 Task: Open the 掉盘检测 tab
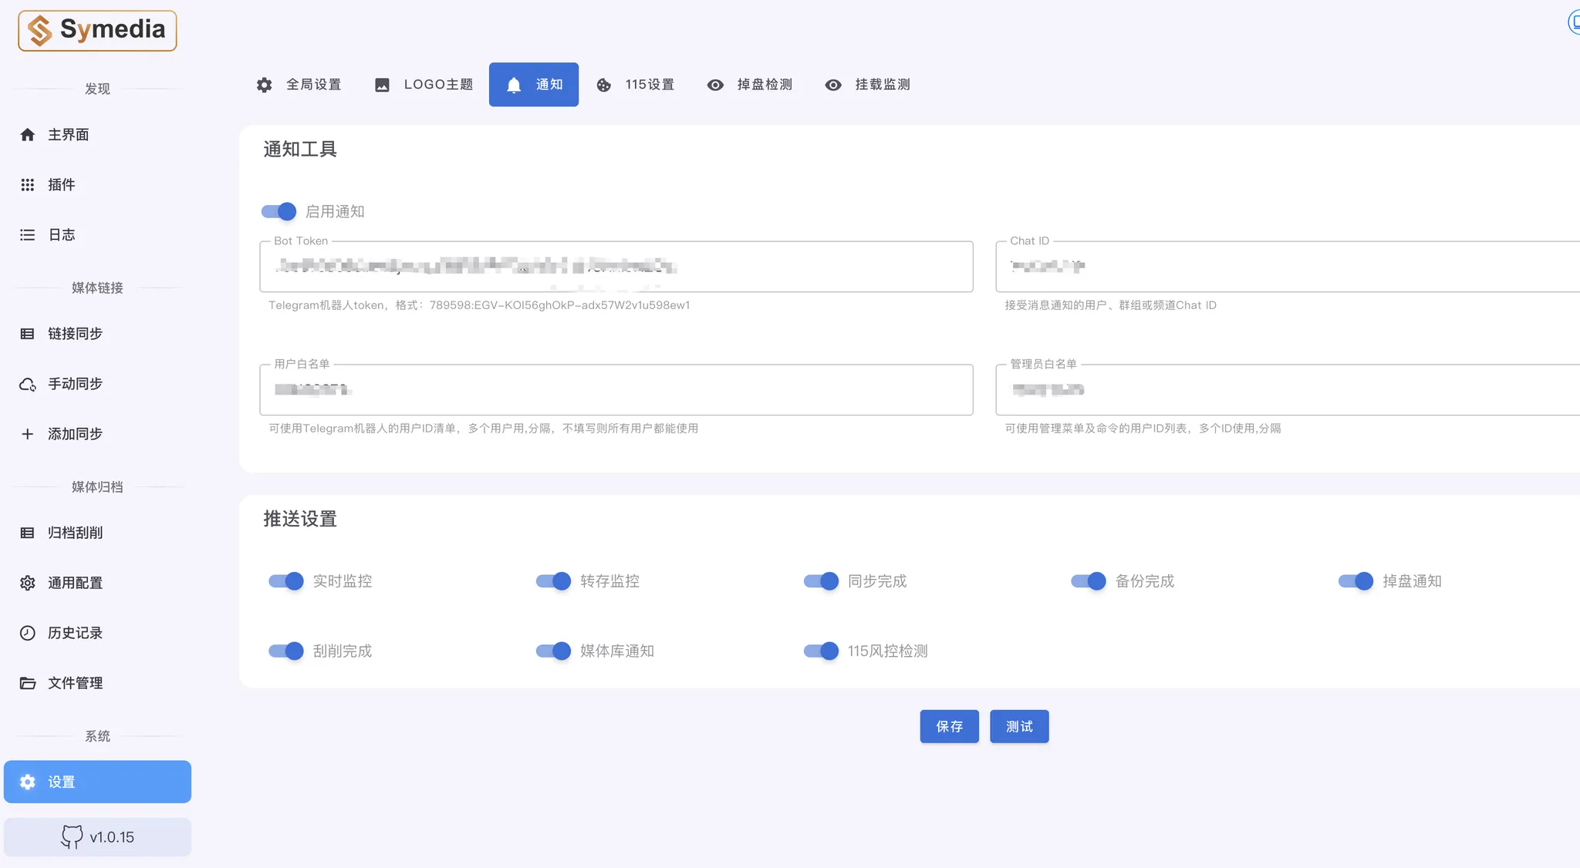click(750, 85)
